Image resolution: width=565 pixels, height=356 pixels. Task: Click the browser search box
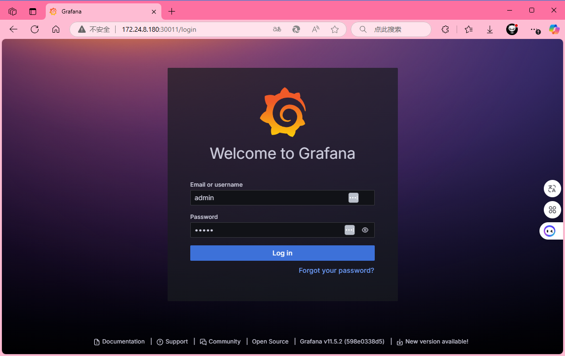tap(391, 29)
